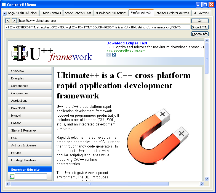Viewport: 216px width, 193px height.
Task: Maximize the Controls4U Demo window
Action: tap(205, 4)
